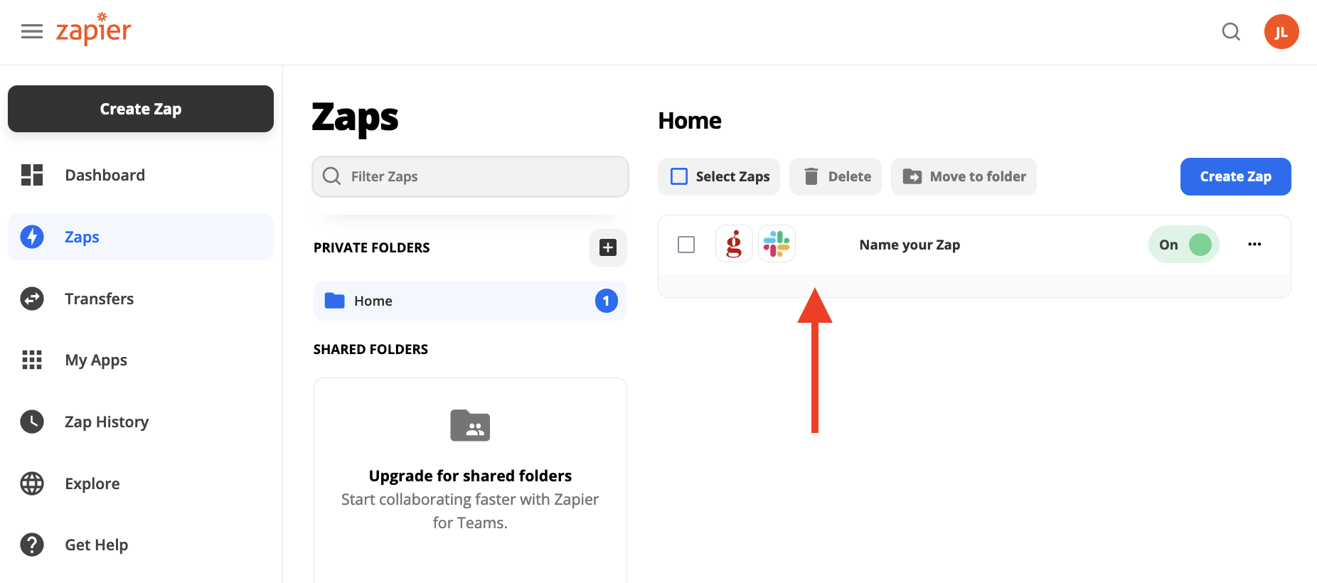The width and height of the screenshot is (1317, 583).
Task: Click the Home folder count badge
Action: (606, 301)
